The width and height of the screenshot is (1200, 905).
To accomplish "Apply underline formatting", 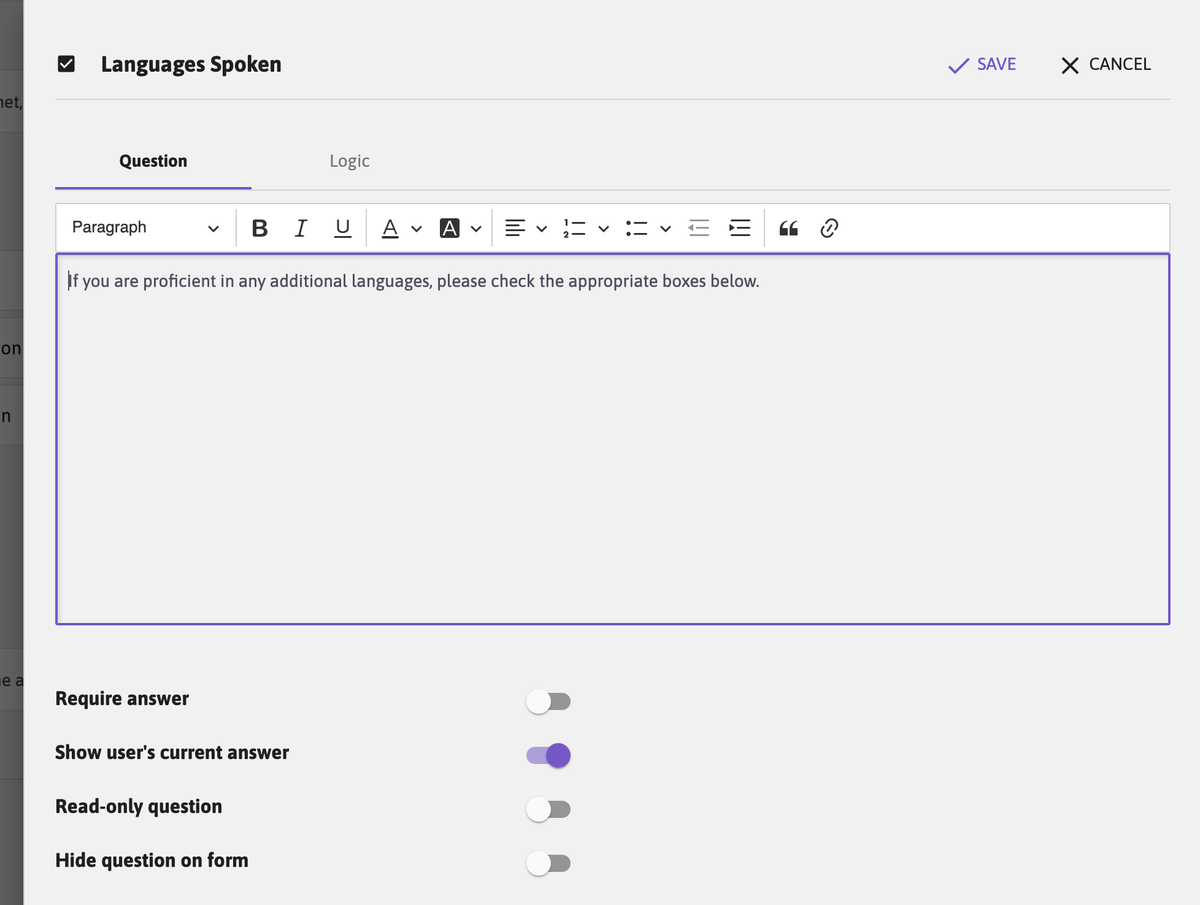I will (342, 228).
